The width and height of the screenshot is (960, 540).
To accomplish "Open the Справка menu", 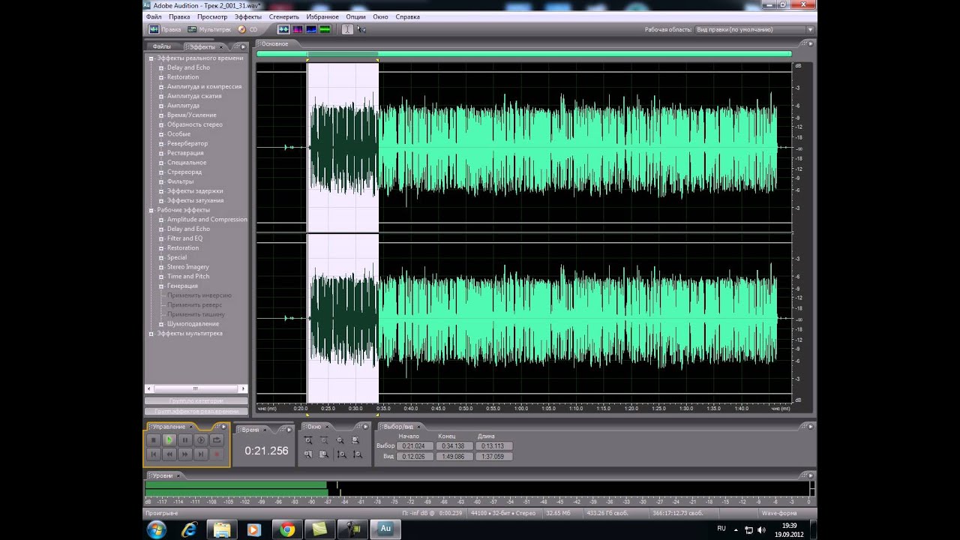I will coord(408,16).
